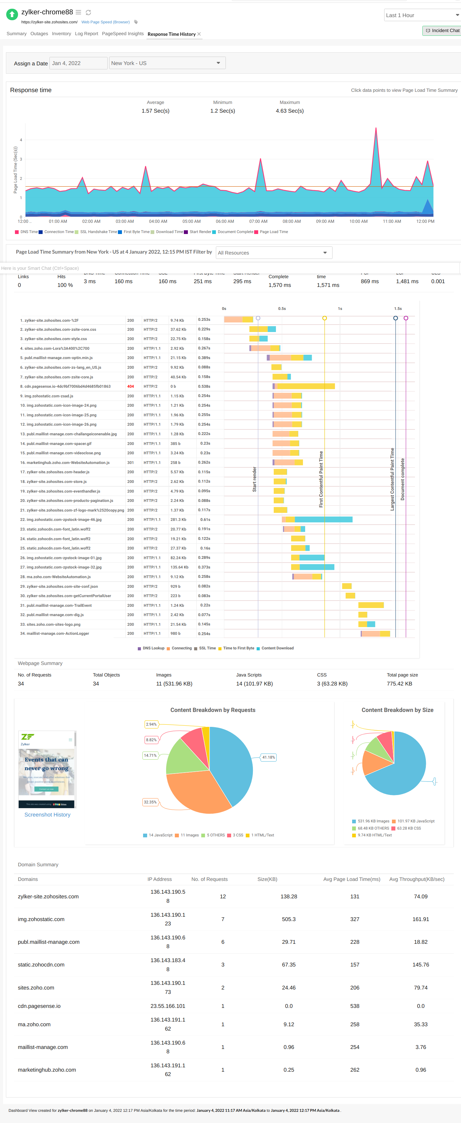Click the Start render marker circle in waterfall
The height and width of the screenshot is (1123, 461).
click(258, 318)
